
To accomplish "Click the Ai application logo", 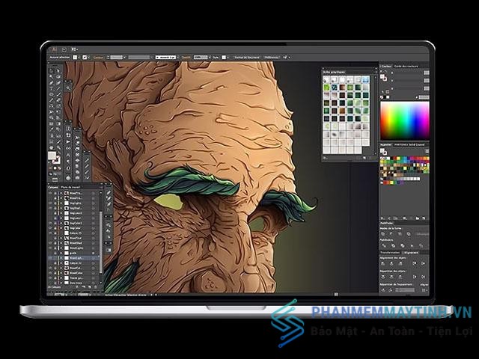I will (x=55, y=49).
